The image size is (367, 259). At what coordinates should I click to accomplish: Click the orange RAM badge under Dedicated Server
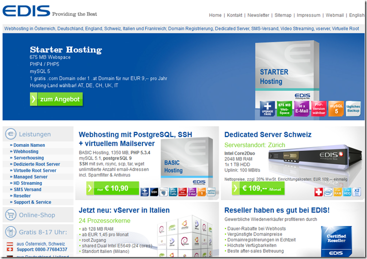[x=337, y=192]
